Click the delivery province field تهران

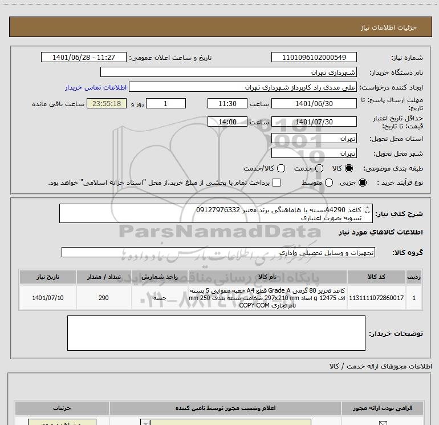[x=314, y=138]
